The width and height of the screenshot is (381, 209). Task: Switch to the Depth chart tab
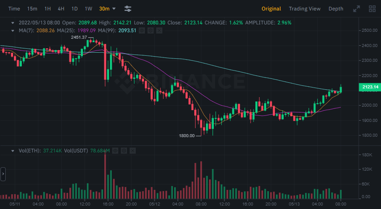[336, 9]
